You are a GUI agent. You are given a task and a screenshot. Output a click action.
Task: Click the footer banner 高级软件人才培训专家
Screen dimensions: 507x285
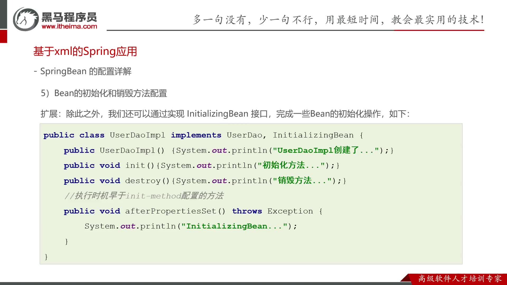459,278
